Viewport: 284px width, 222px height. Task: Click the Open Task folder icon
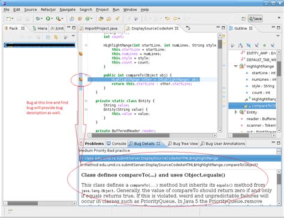pyautogui.click(x=109, y=19)
